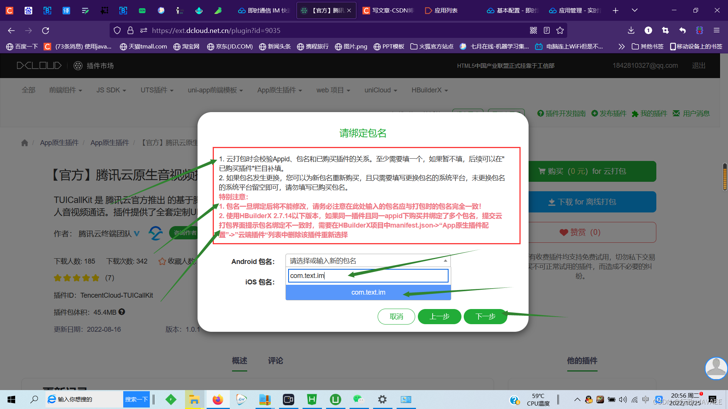Screen dimensions: 728x409
Task: Open 插件开发指南 link
Action: point(562,113)
